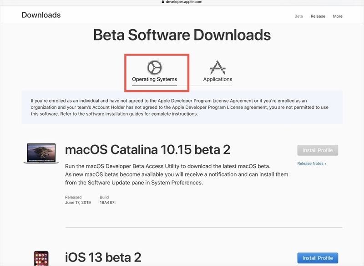
Task: Open the Release section in navigation
Action: click(318, 16)
